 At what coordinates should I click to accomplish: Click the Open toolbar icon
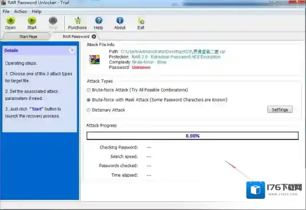click(10, 21)
